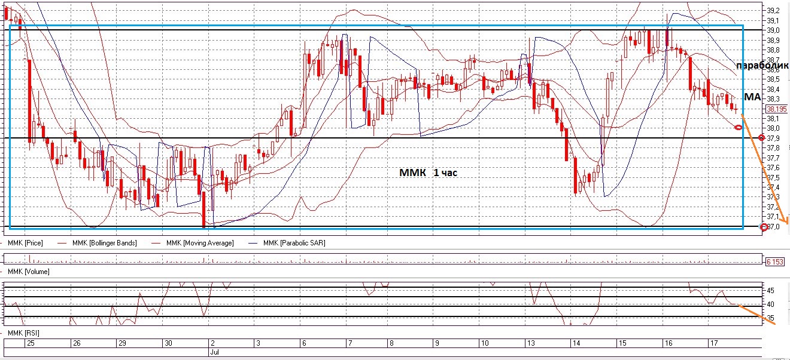Select the MMK [Moving Average] legend entry
Viewport: 790px width, 360px height.
[200, 243]
